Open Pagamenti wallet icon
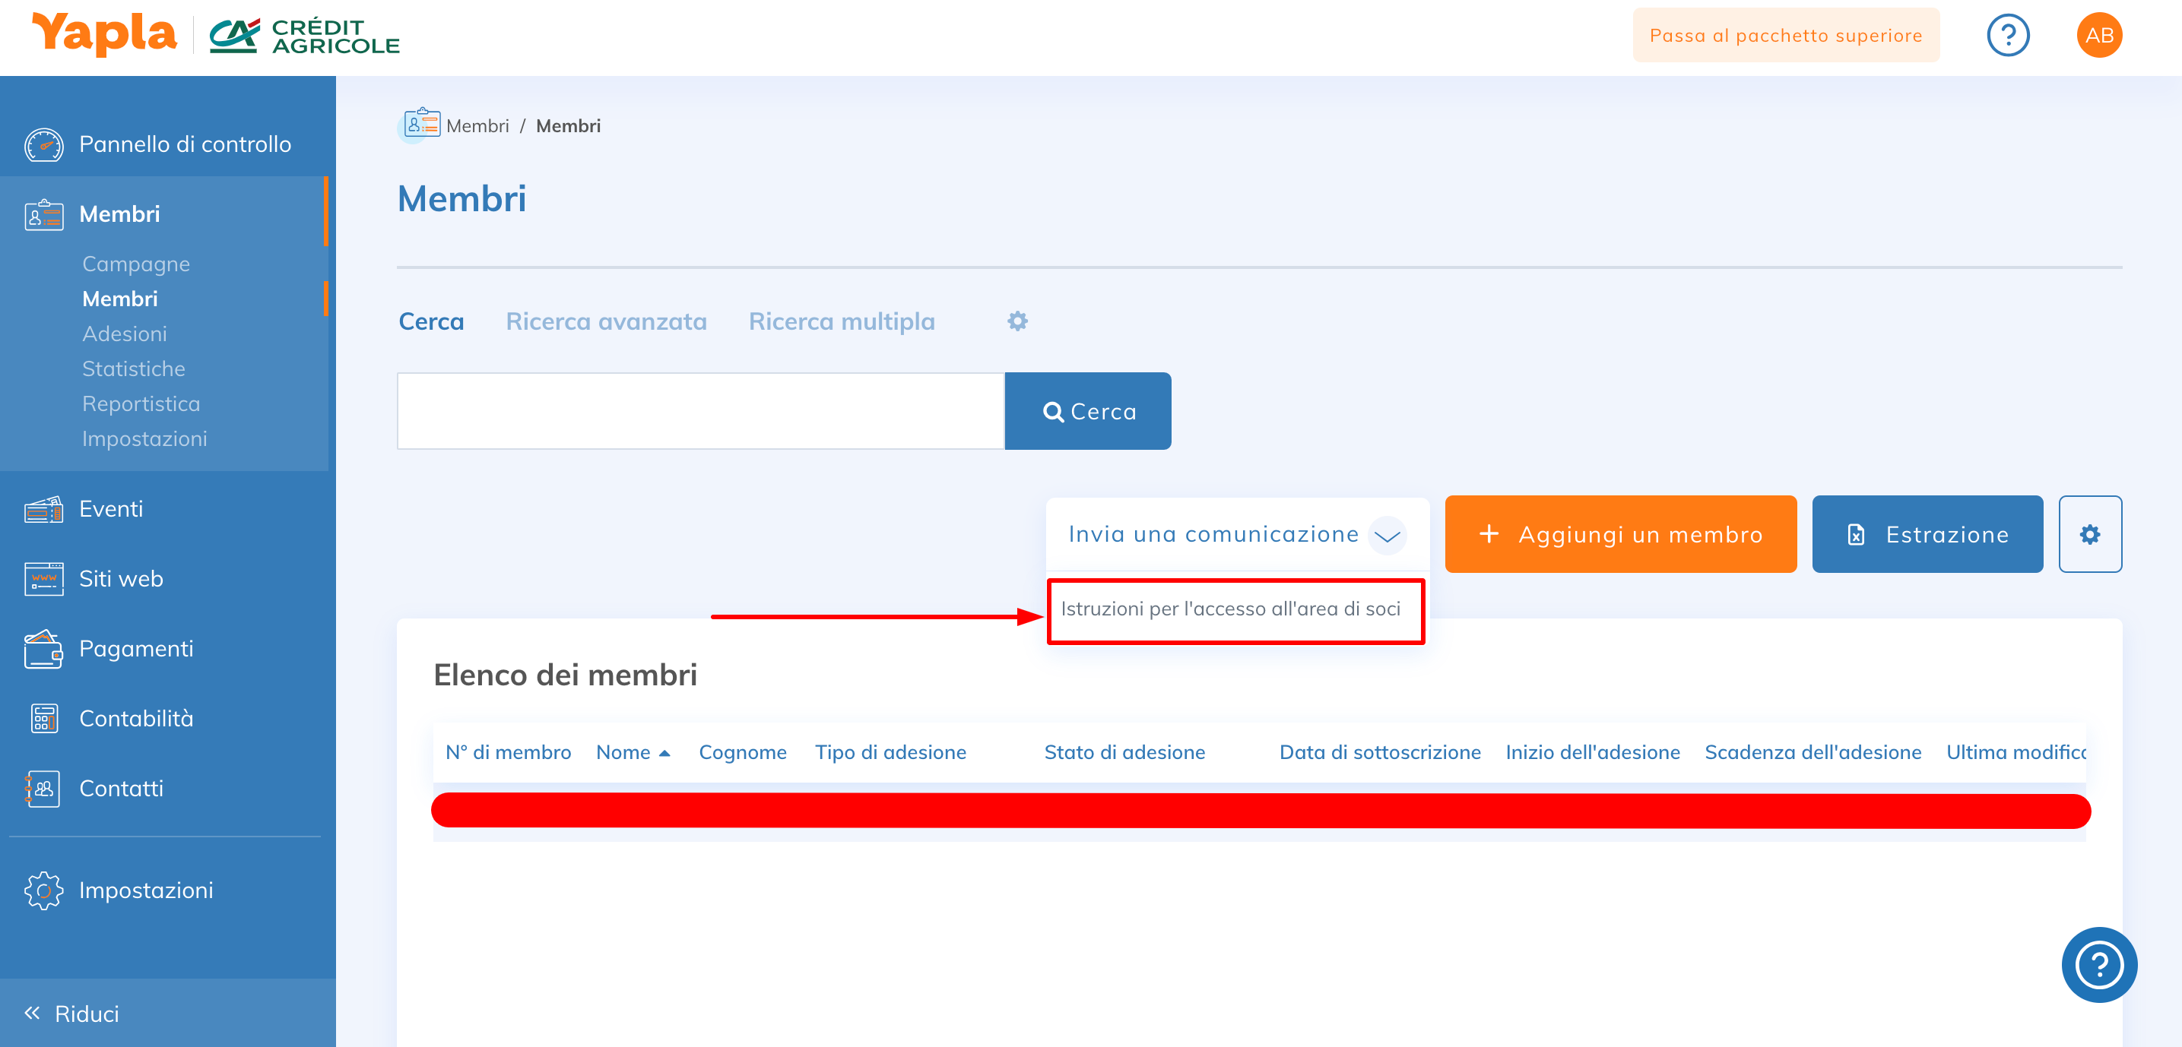Viewport: 2182px width, 1047px height. [43, 649]
